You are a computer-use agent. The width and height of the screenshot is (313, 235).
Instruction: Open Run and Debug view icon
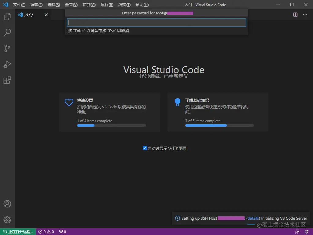(x=7, y=64)
